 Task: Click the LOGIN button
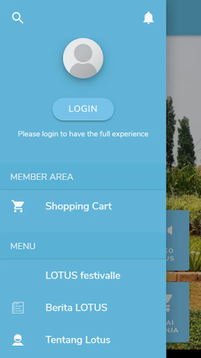[83, 109]
